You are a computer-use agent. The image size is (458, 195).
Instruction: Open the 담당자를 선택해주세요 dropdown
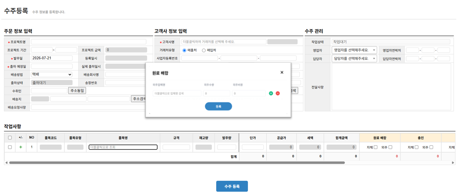[354, 59]
